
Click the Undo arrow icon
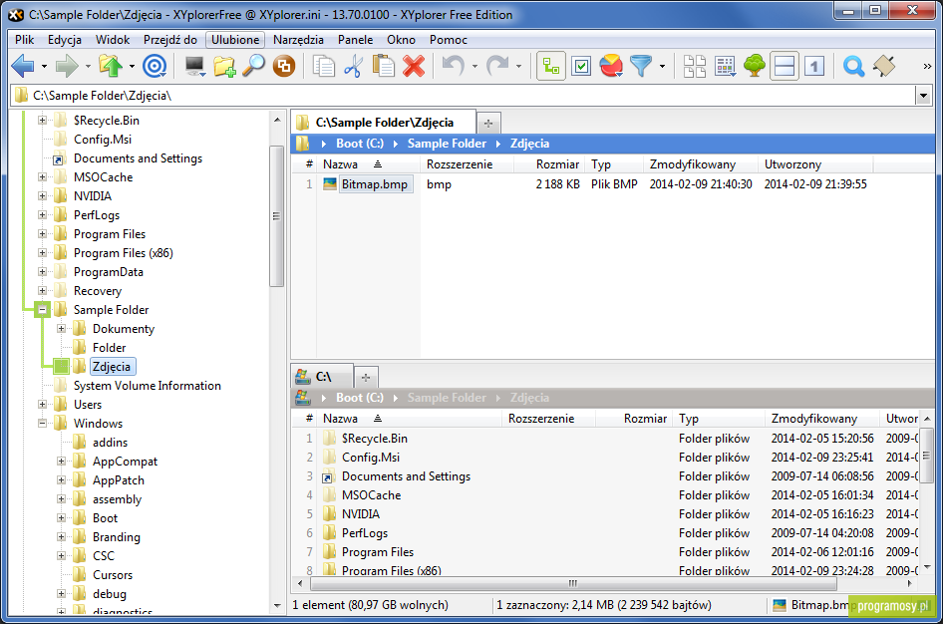tap(454, 66)
